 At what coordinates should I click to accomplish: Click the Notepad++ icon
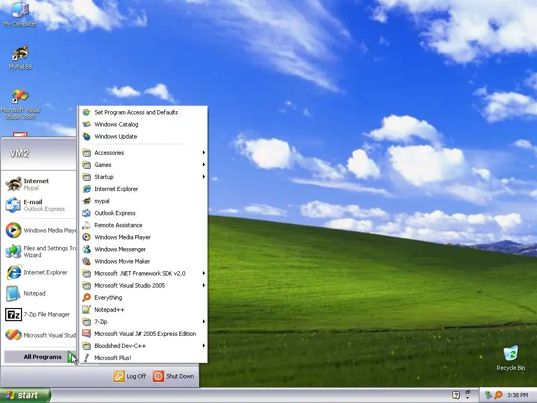(87, 310)
